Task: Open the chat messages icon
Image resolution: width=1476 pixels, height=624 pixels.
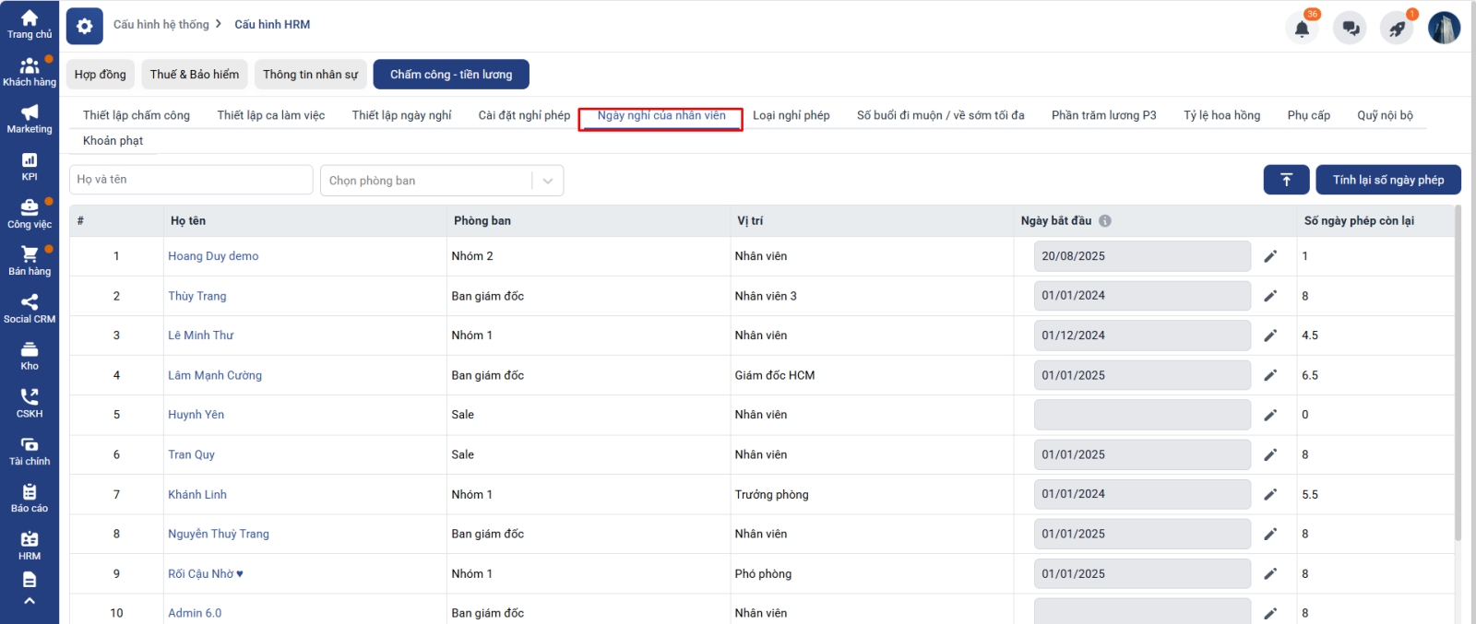Action: [x=1350, y=29]
